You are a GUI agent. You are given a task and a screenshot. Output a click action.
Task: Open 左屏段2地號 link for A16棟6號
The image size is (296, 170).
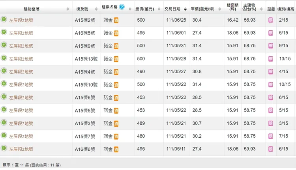(x=21, y=149)
